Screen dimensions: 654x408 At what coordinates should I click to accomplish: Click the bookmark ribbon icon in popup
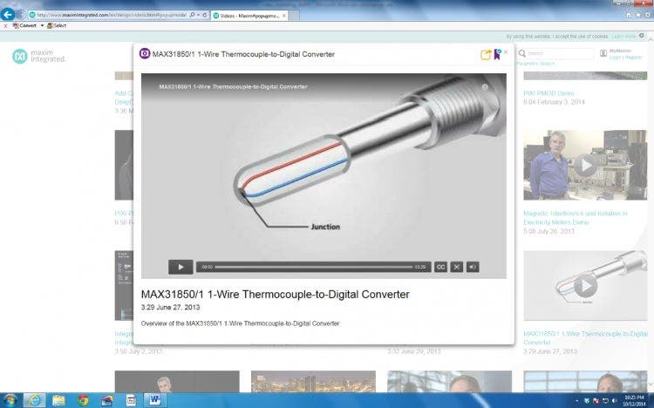tap(497, 54)
